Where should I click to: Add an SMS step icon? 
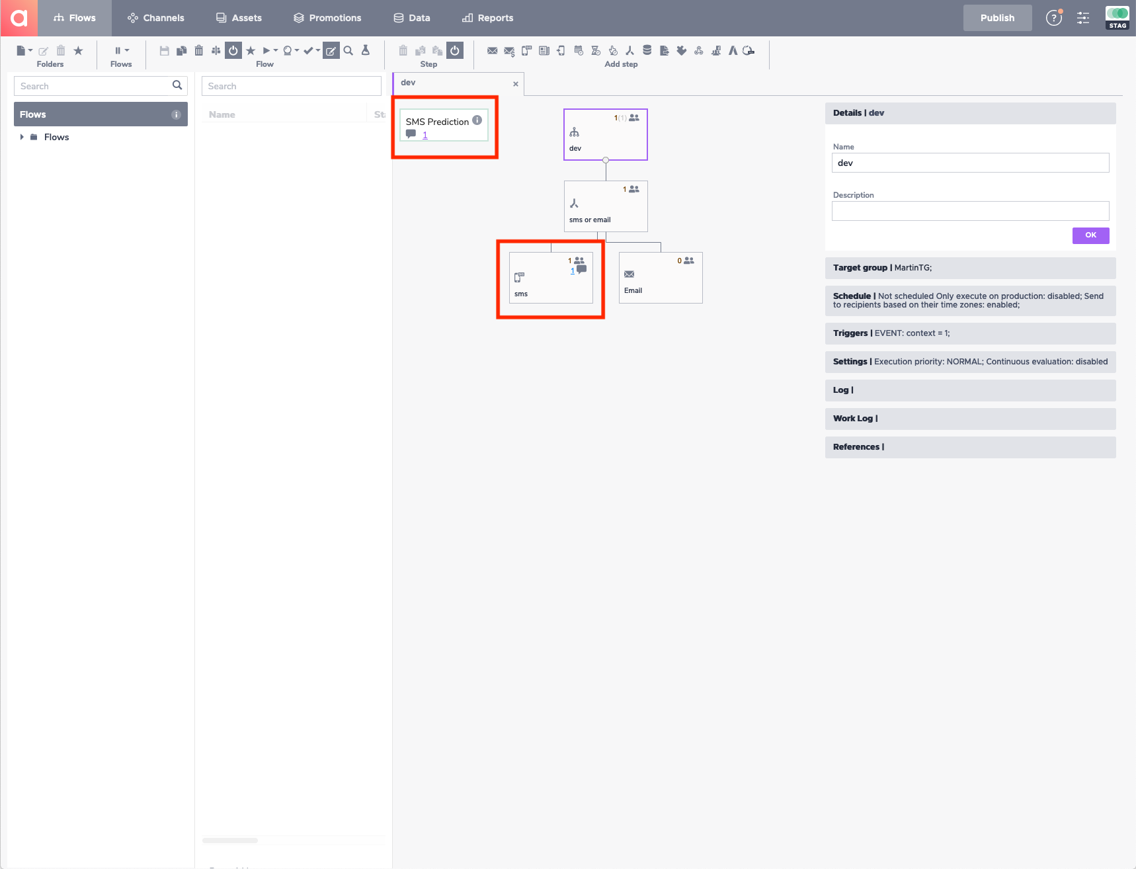coord(526,50)
